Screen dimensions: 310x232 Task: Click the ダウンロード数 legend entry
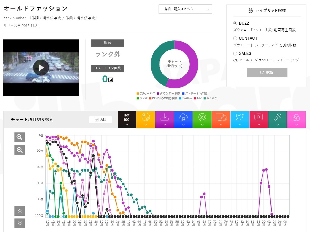click(169, 94)
